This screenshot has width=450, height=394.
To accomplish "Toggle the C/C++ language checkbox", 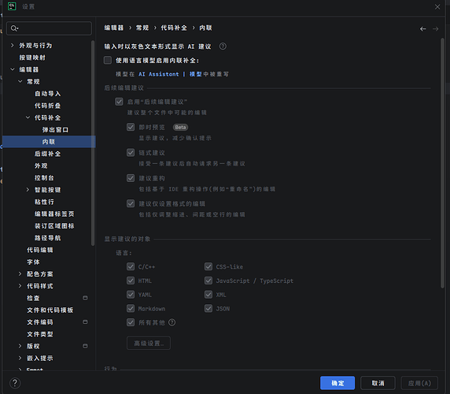I will coord(131,266).
